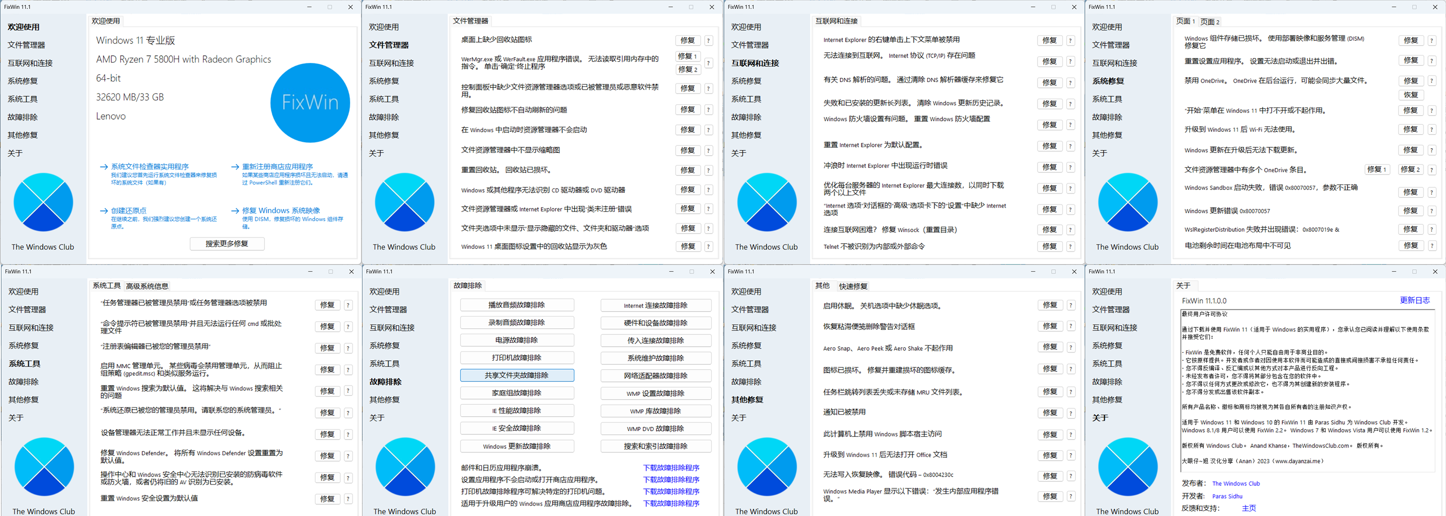Screen dimensions: 1446x516
Task: Click ? beside 设备管理器无法正常工作 row
Action: [x=348, y=434]
